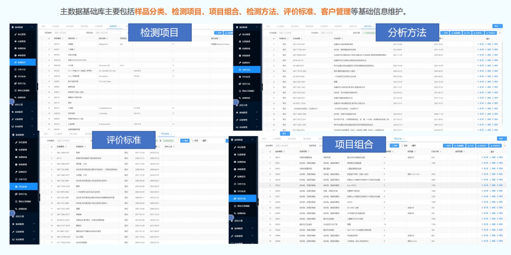Check the first row checkbox in 分析方法 list

[x=266, y=44]
